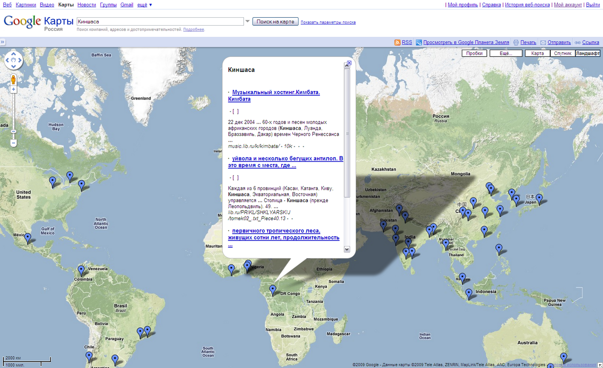Click the map marker in DR Congo
The height and width of the screenshot is (368, 603).
point(273,290)
